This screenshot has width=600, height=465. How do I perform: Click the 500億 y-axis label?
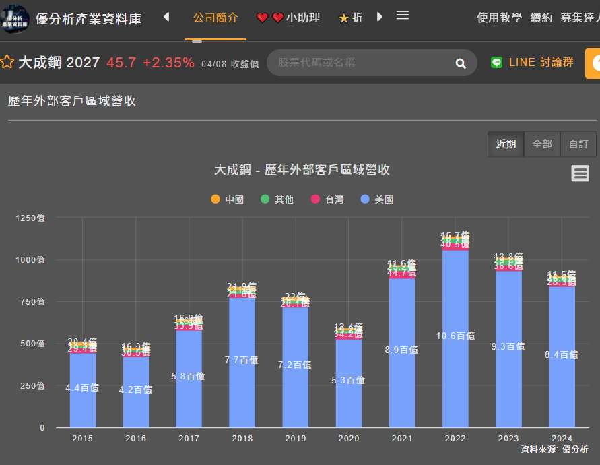[32, 344]
